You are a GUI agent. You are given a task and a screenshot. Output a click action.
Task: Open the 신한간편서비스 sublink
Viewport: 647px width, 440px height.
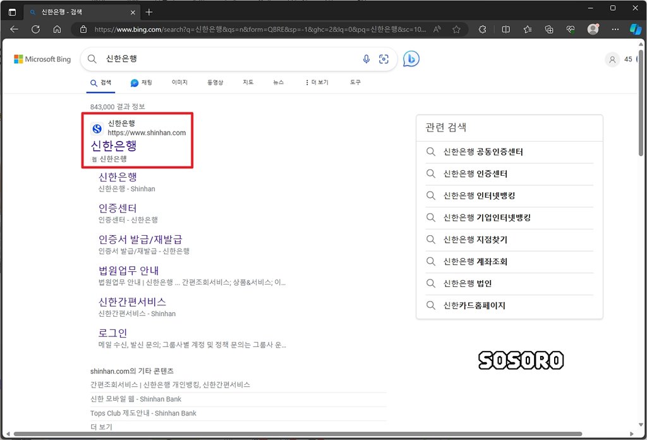[x=132, y=302]
